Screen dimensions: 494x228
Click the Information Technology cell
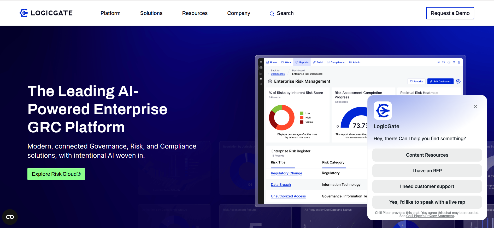point(341,185)
